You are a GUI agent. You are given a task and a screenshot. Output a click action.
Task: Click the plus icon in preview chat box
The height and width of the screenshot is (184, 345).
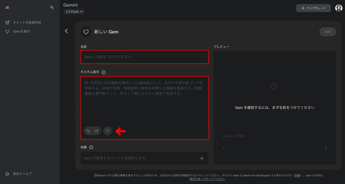click(223, 148)
